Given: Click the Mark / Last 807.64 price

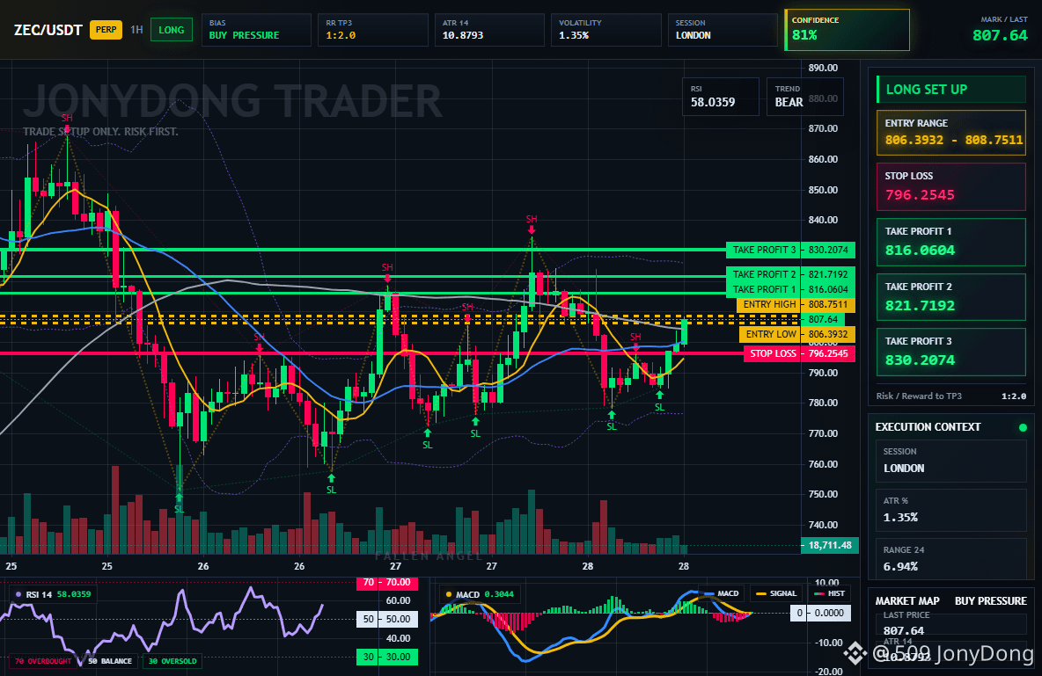Looking at the screenshot, I should point(1000,35).
